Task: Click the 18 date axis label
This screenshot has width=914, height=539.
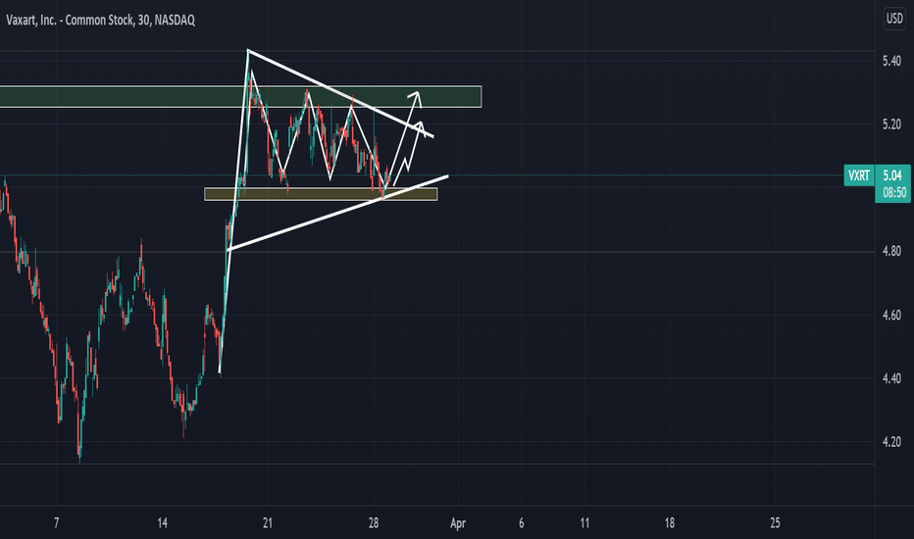Action: click(x=669, y=522)
